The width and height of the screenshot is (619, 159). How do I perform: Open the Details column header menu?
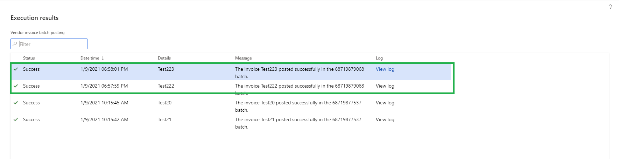164,58
